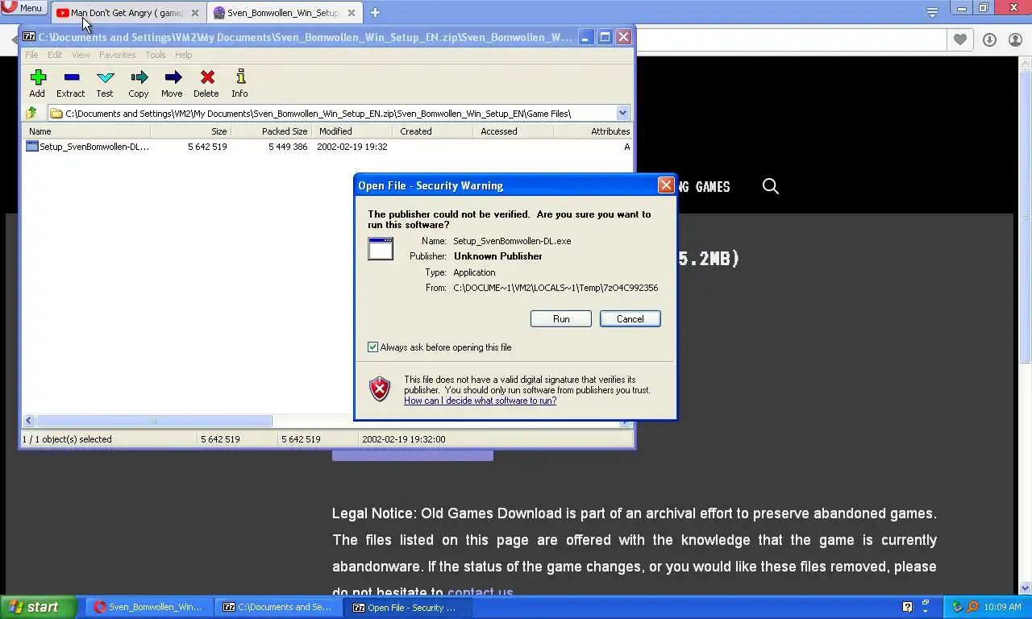The width and height of the screenshot is (1032, 619).
Task: Open C:\Documents and Se... taskbar item
Action: (x=278, y=607)
